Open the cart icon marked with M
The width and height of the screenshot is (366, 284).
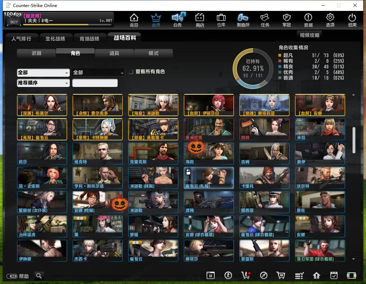point(281,276)
